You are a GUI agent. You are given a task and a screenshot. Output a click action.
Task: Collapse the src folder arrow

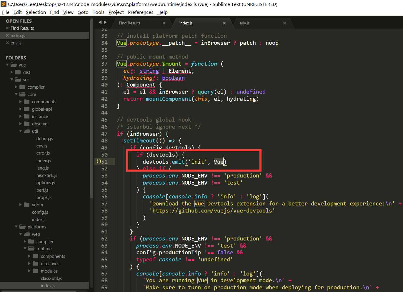tap(12, 79)
